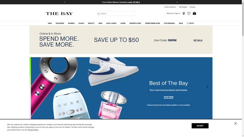Open the shopping bag icon
This screenshot has width=244, height=137.
[194, 13]
